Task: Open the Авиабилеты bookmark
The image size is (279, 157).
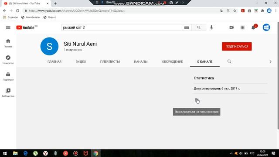Action: 31,17
